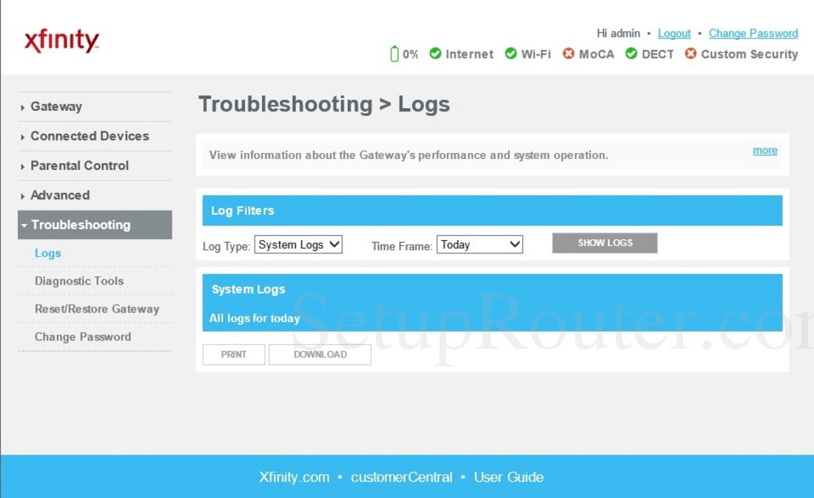
Task: Open the User Guide footer link
Action: (509, 477)
